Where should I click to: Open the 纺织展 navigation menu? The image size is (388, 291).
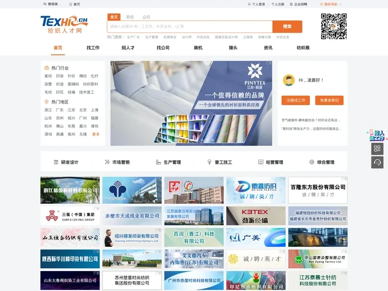tap(303, 48)
